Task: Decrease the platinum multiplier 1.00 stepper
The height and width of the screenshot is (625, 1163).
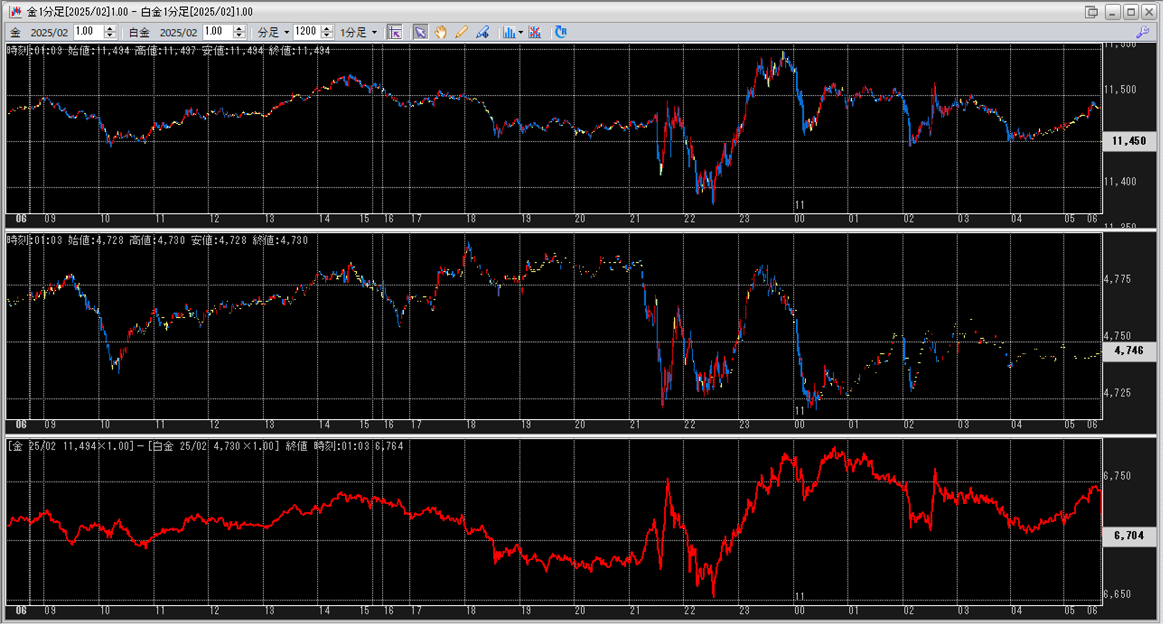Action: click(239, 36)
